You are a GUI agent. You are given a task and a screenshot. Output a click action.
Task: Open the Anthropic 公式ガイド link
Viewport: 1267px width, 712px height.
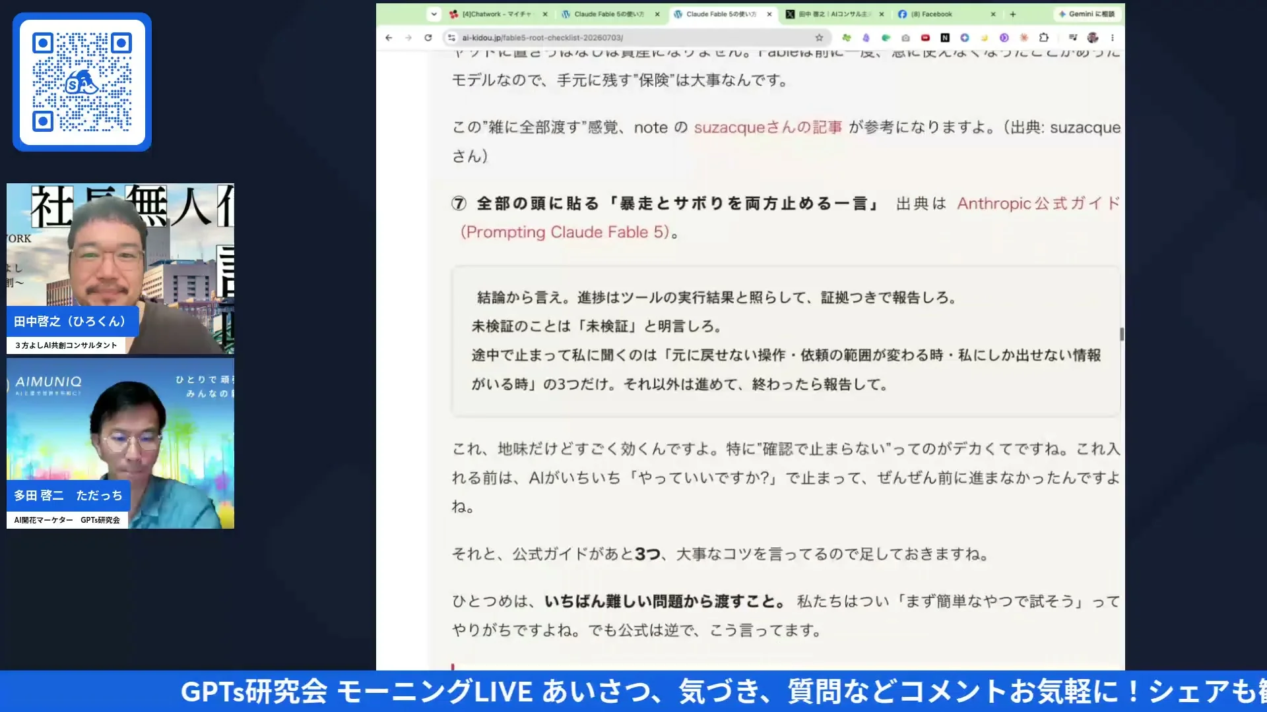(x=1039, y=204)
